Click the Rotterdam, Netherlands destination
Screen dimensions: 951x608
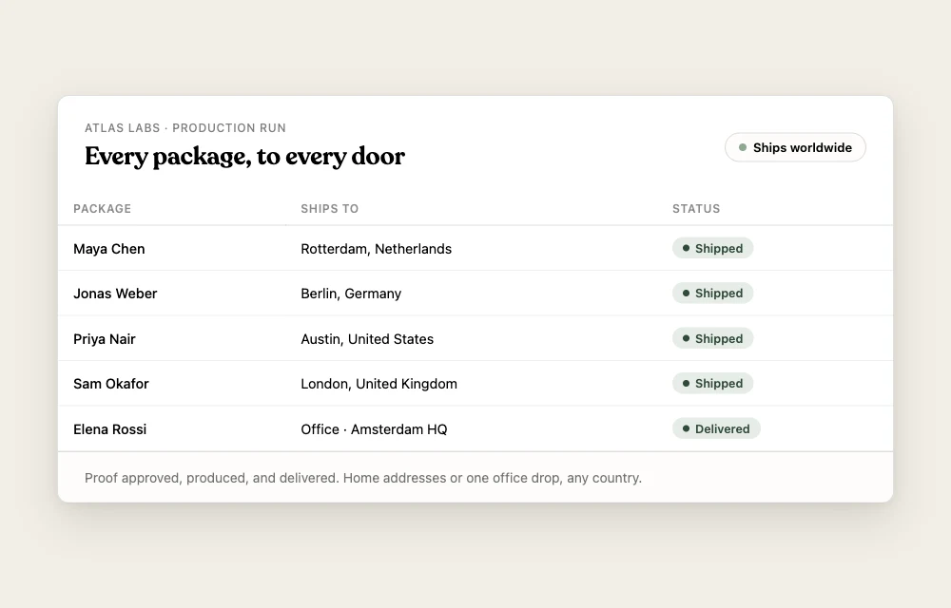click(x=376, y=249)
